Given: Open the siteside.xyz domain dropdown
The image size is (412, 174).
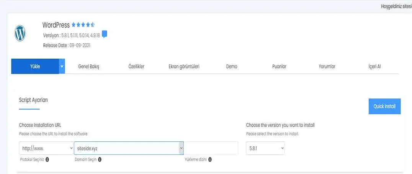Looking at the screenshot, I should coord(129,148).
